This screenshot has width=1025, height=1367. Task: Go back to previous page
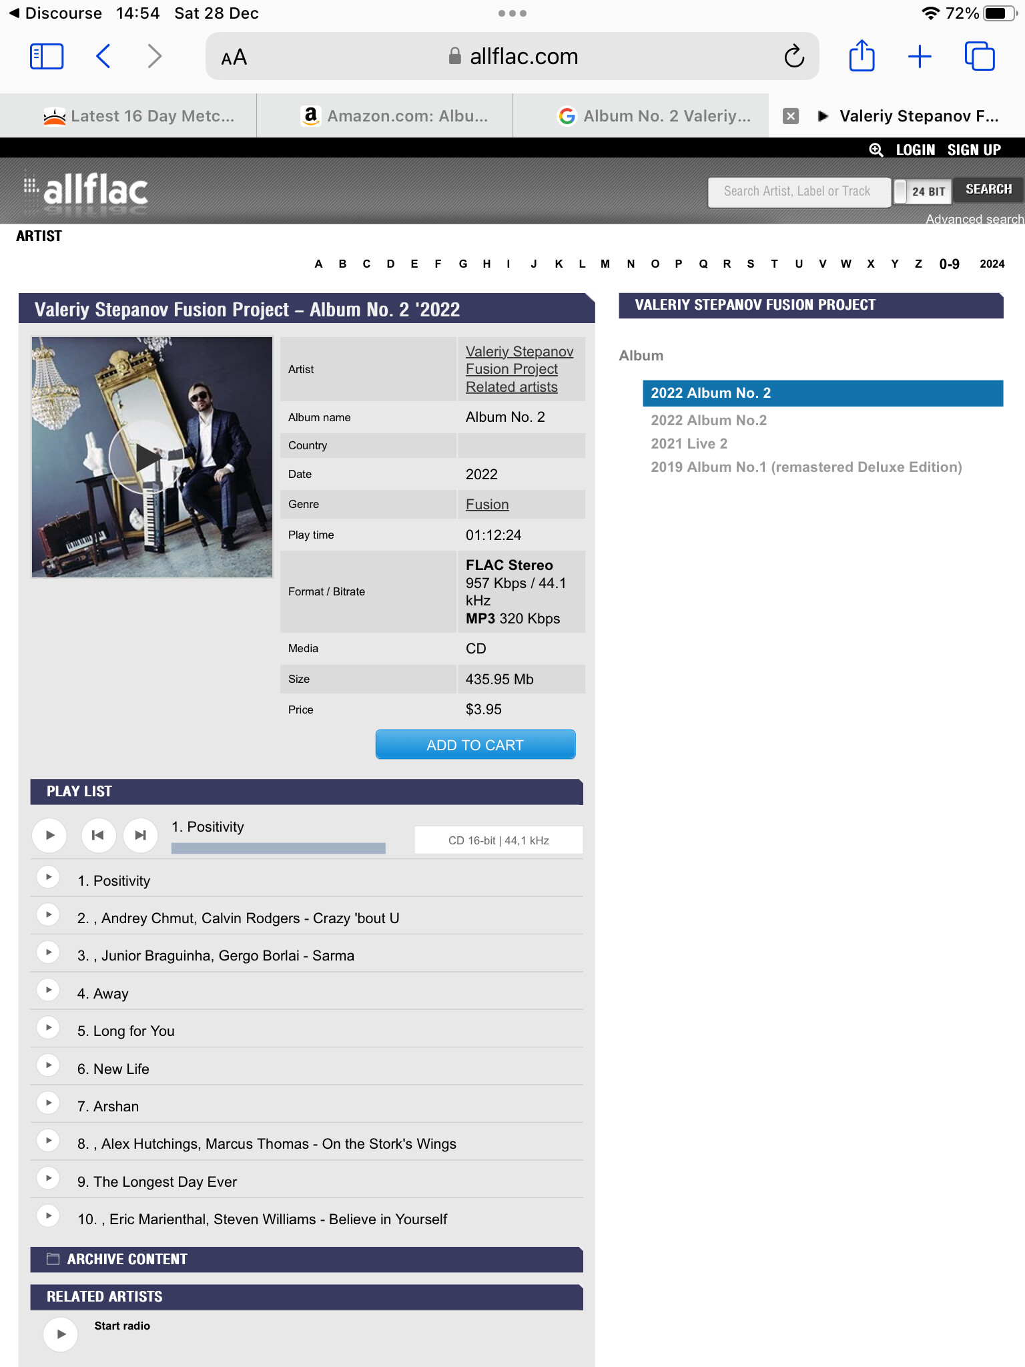103,57
